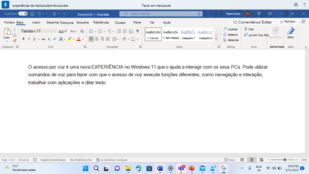The height and width of the screenshot is (174, 309).
Task: Click the Numbering list icon
Action: pos(100,31)
